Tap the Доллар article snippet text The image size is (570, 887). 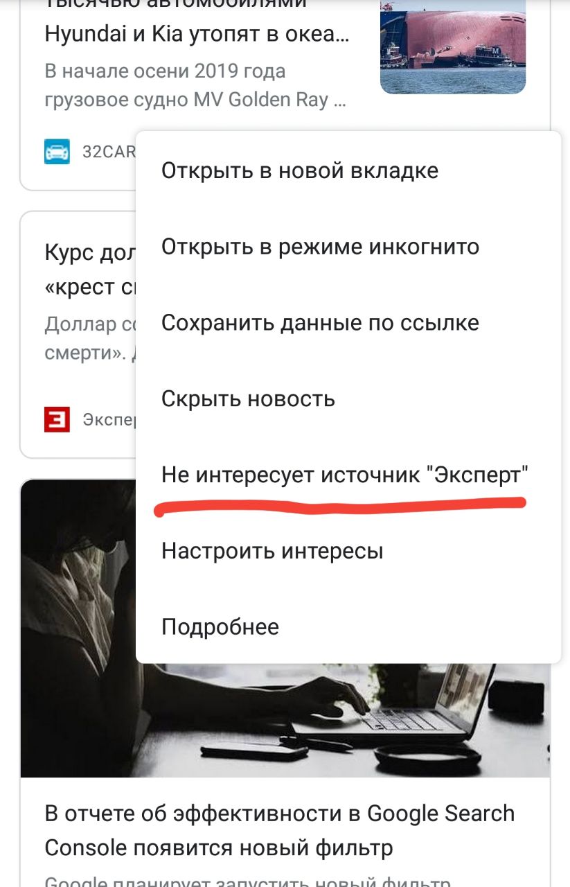coord(90,338)
